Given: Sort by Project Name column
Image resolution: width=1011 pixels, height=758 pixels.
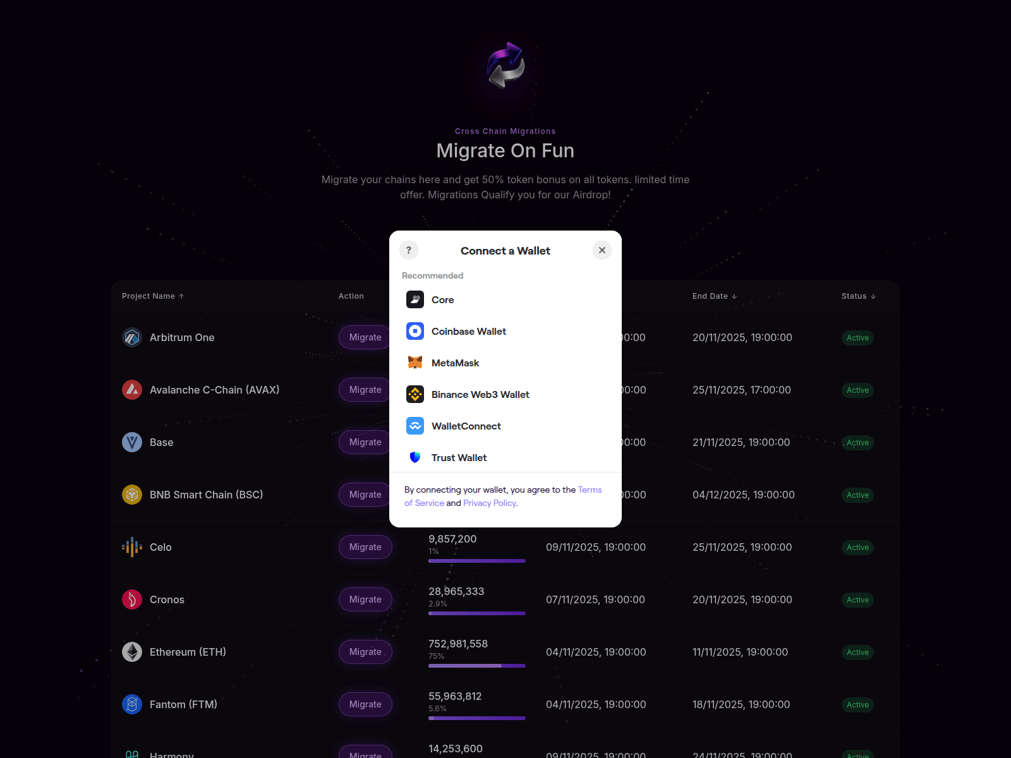Looking at the screenshot, I should 153,296.
